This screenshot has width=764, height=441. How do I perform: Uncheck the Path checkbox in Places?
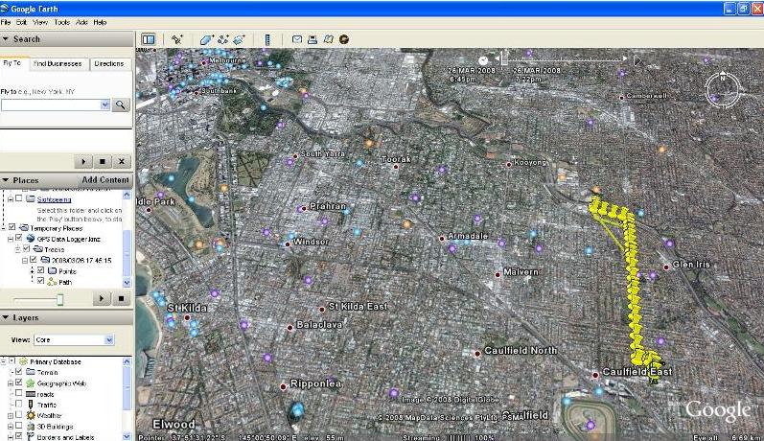coord(41,282)
